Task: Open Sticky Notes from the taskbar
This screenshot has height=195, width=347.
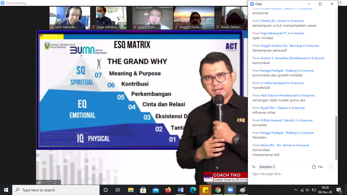Action: point(205,190)
